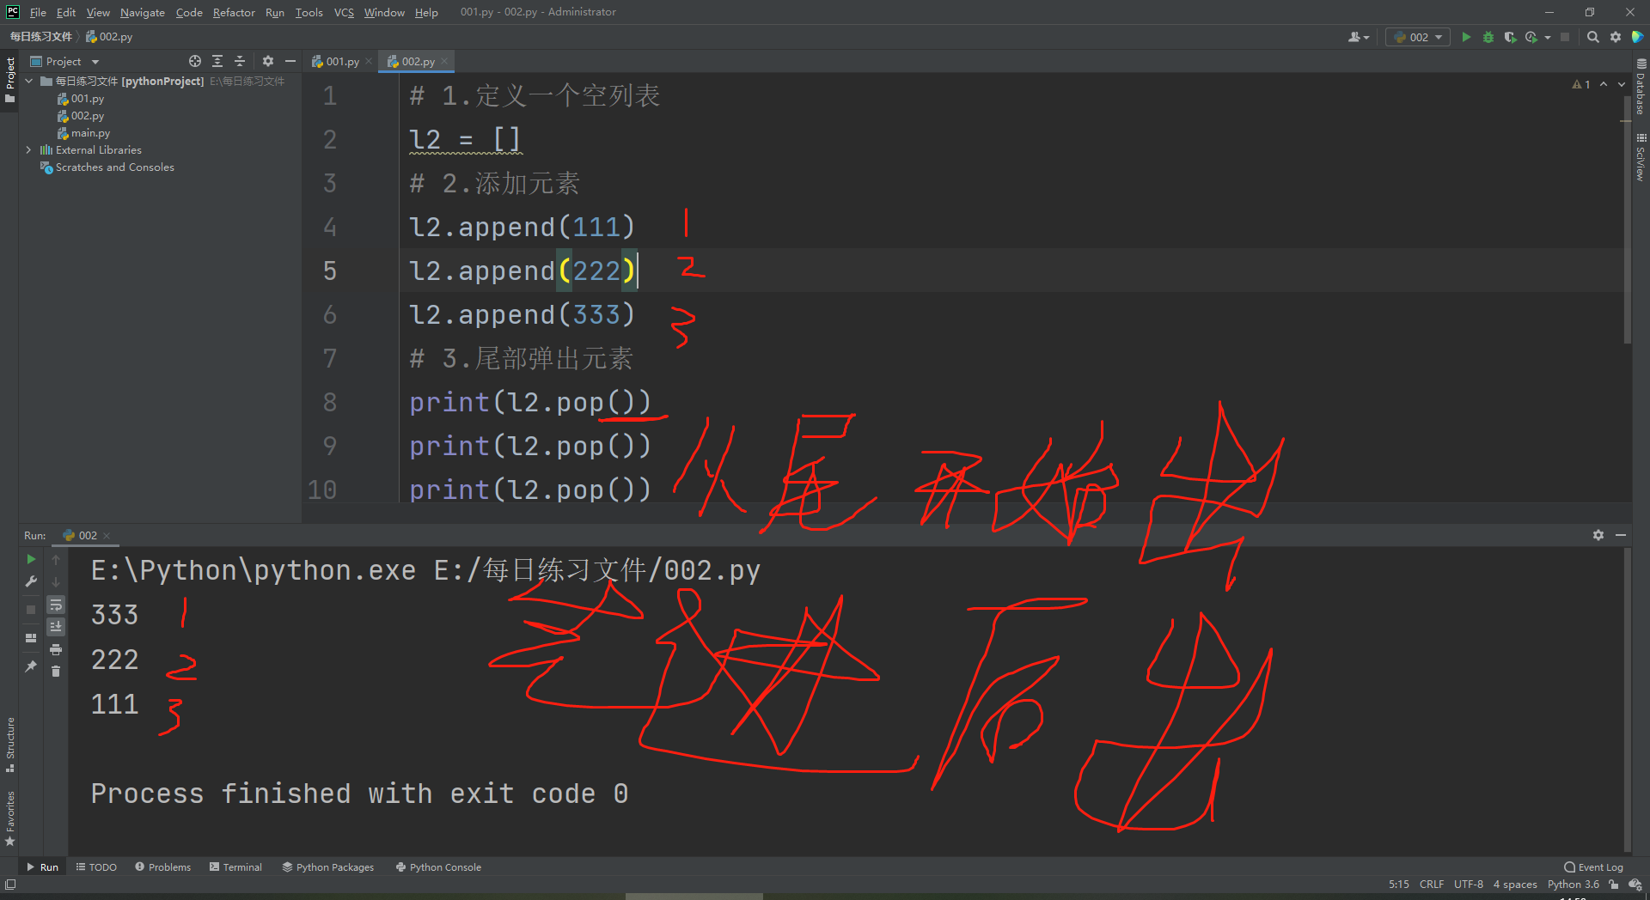Click the tool window quick-access icon in the bottom-left corner
1650x900 pixels.
[10, 885]
